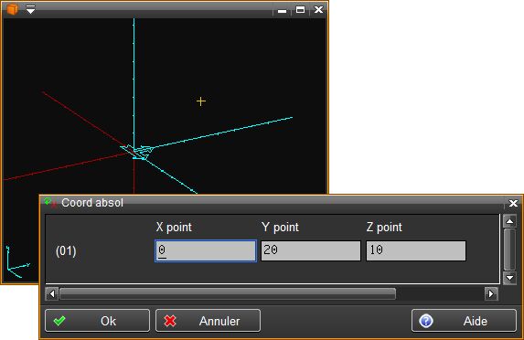Click the vertical scrollbar down arrow
Viewport: 524px width, 340px height.
pyautogui.click(x=509, y=278)
